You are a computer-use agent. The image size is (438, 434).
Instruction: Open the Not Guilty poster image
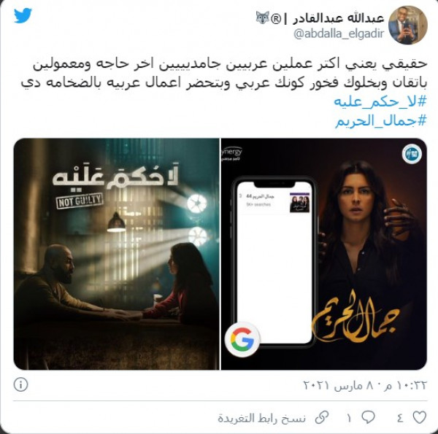pyautogui.click(x=117, y=254)
